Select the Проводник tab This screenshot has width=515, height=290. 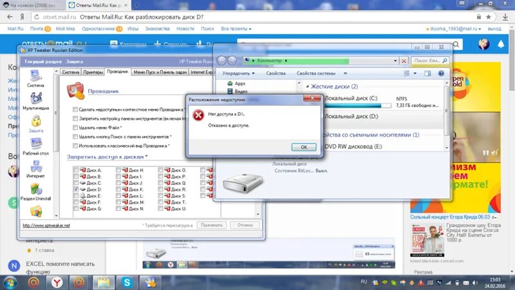coord(118,72)
